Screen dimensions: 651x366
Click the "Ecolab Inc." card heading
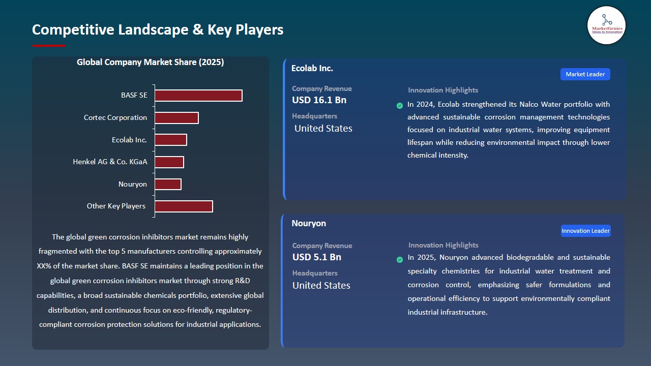(x=312, y=68)
